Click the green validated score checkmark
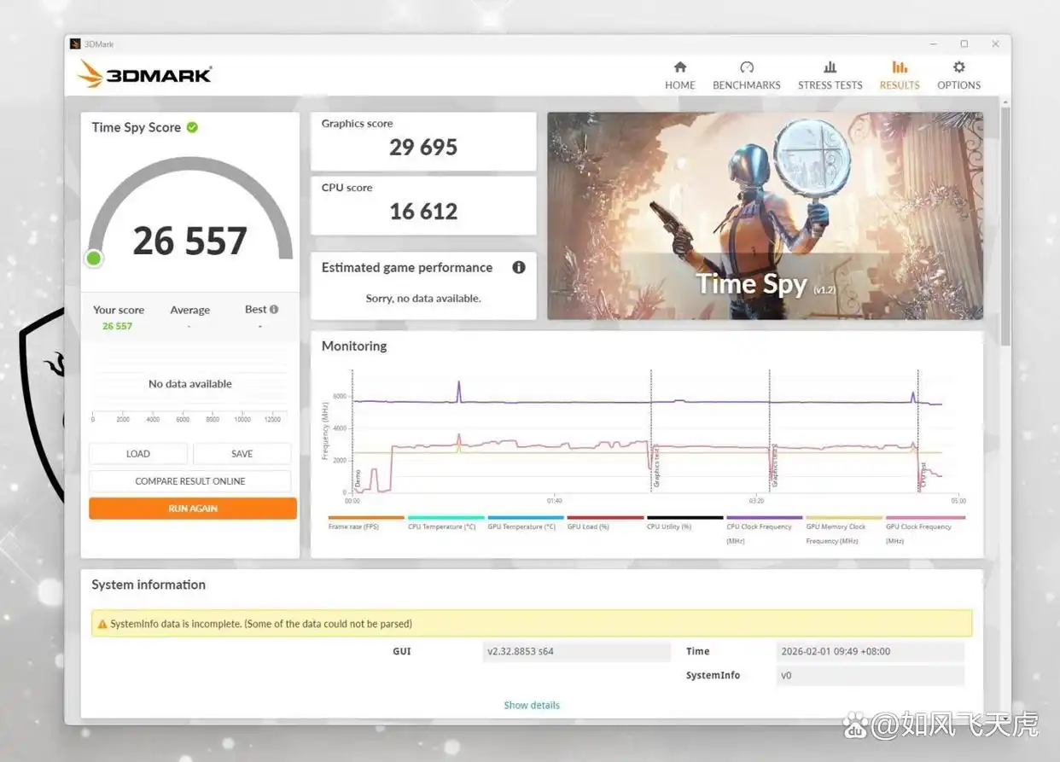This screenshot has height=762, width=1060. 192,127
